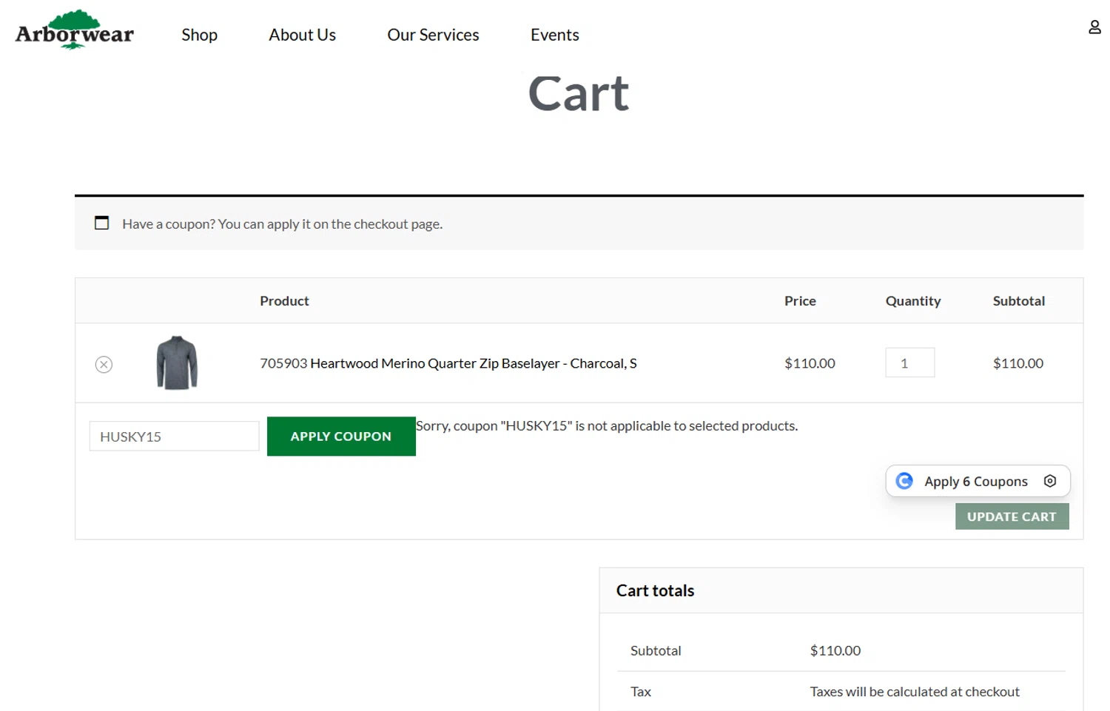Click the $110.00 value in Cart totals
Viewport: 1110px width, 711px height.
835,650
